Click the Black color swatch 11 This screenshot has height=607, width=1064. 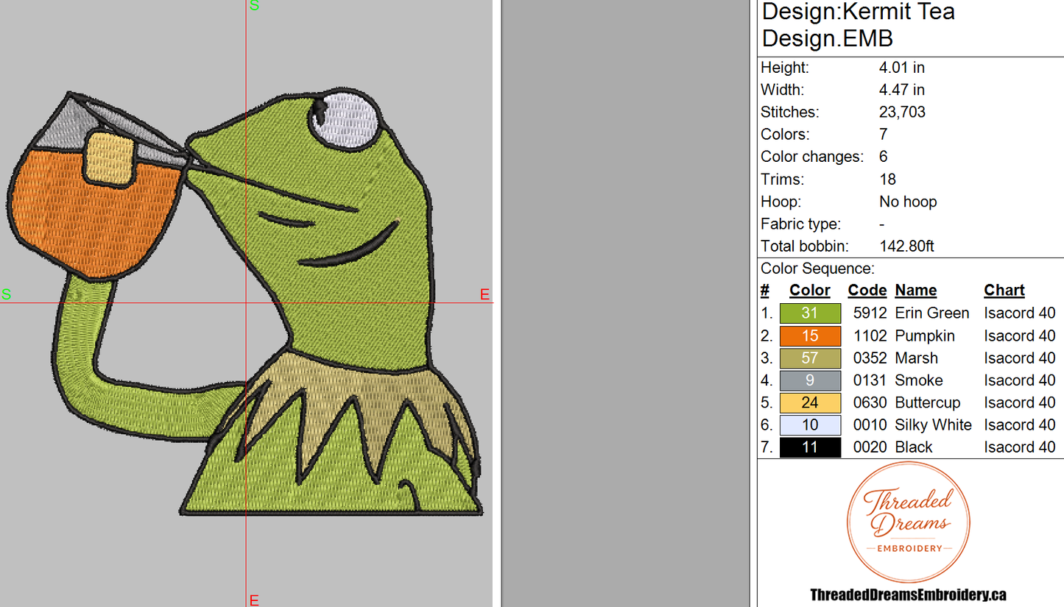[810, 447]
